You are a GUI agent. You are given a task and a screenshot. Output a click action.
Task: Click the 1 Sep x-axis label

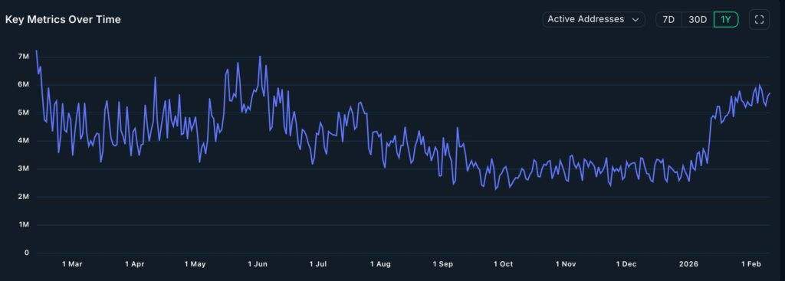click(442, 264)
